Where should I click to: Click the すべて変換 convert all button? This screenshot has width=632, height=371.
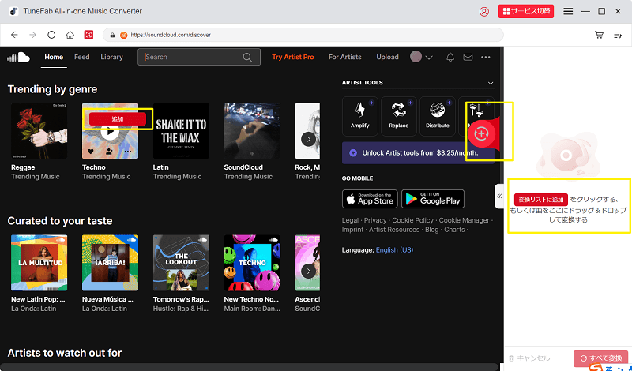pyautogui.click(x=600, y=358)
